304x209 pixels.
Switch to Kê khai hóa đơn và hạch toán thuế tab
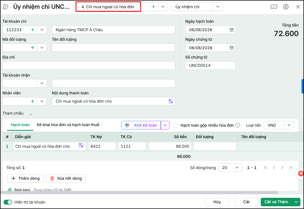68,125
